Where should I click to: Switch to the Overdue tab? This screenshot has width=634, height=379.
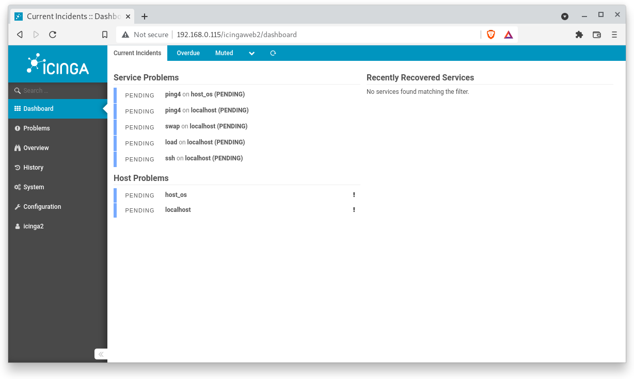pyautogui.click(x=188, y=53)
